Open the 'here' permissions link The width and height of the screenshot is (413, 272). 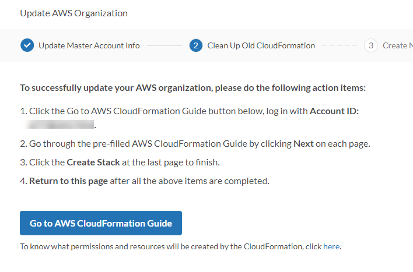331,246
